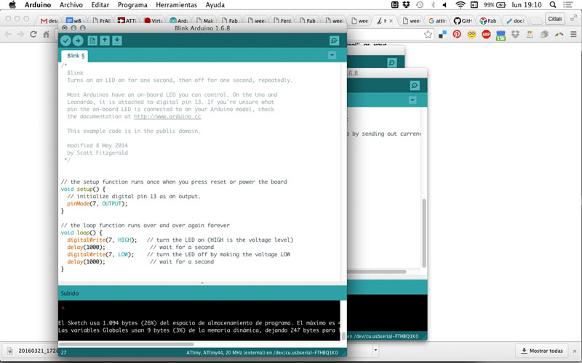The height and width of the screenshot is (363, 582).
Task: Click the Verify checkmark button in Blink window
Action: [x=65, y=41]
